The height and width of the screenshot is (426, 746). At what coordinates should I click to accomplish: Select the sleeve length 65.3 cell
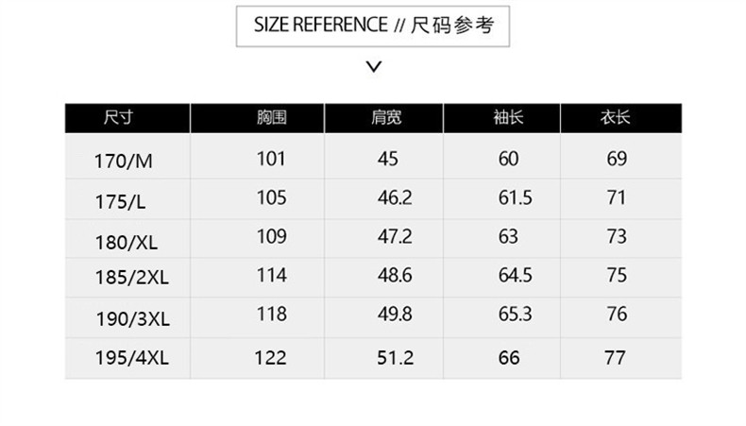[x=515, y=315]
